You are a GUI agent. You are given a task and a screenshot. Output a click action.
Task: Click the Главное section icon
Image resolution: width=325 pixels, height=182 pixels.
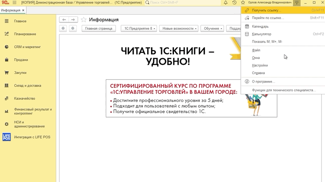coord(7,21)
